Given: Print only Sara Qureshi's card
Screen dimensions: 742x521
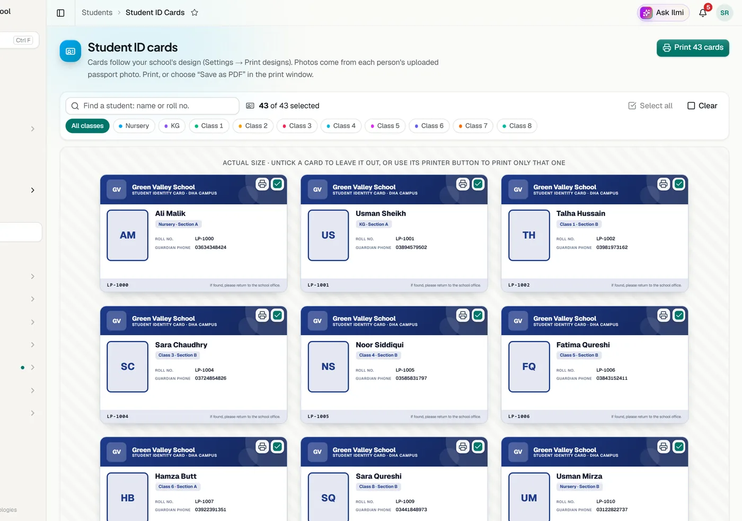Looking at the screenshot, I should (x=463, y=446).
